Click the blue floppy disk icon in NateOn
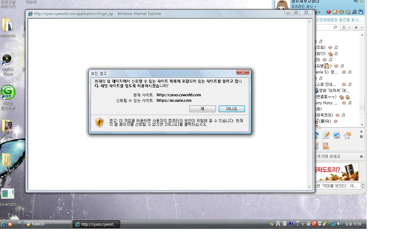 click(x=361, y=12)
